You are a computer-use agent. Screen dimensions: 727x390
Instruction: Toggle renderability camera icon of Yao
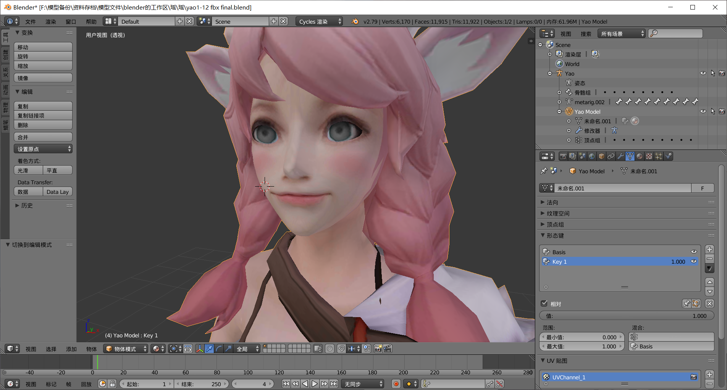(722, 73)
